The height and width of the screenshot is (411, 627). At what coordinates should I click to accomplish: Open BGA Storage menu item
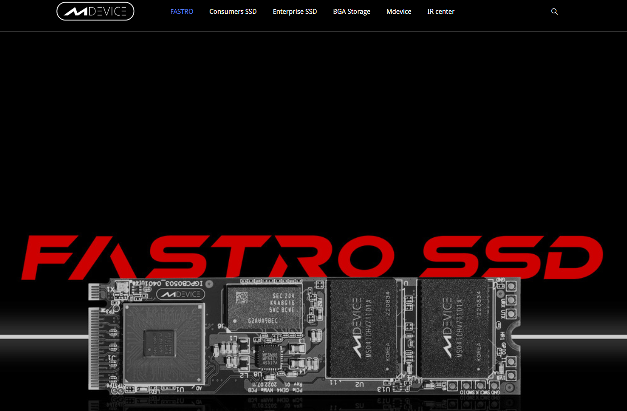coord(352,12)
